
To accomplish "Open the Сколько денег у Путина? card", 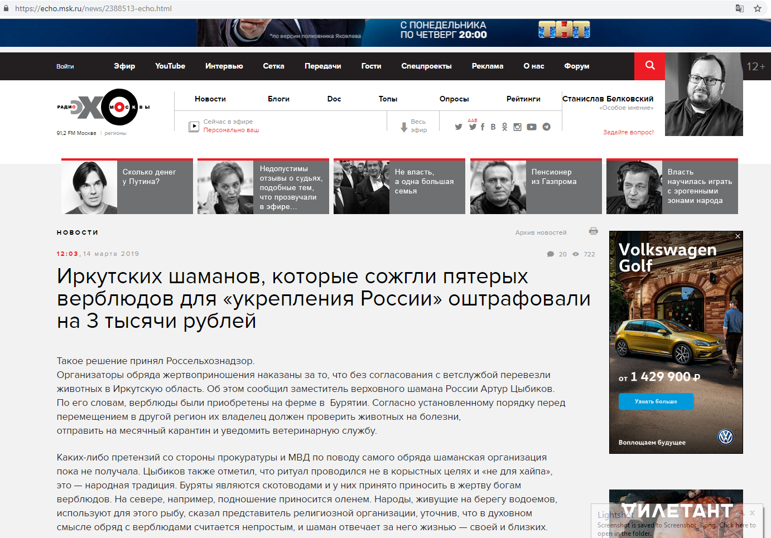I will tap(127, 187).
